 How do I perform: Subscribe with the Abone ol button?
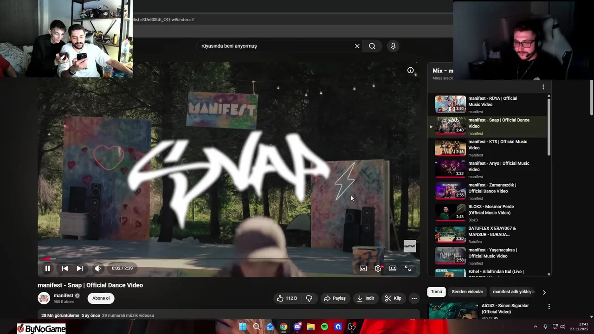101,298
